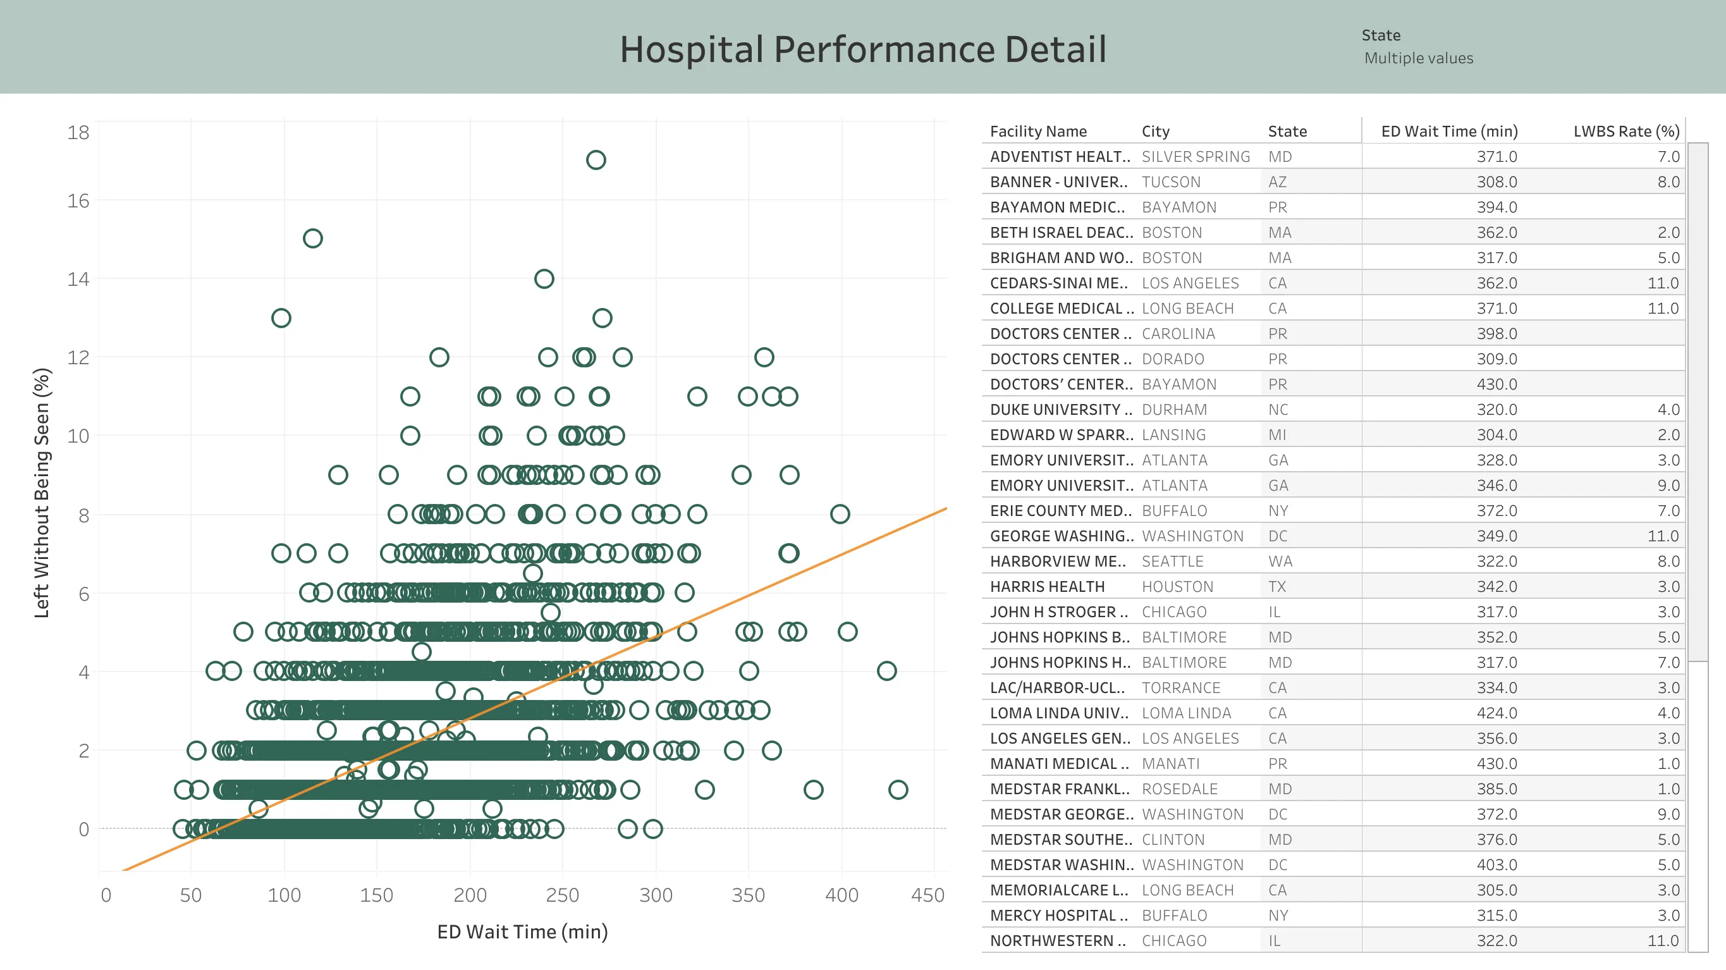Select the NORTHWESTERN Chicago row
The width and height of the screenshot is (1726, 970).
tap(1139, 940)
